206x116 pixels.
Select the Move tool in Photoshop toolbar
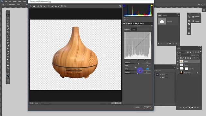tap(8, 15)
